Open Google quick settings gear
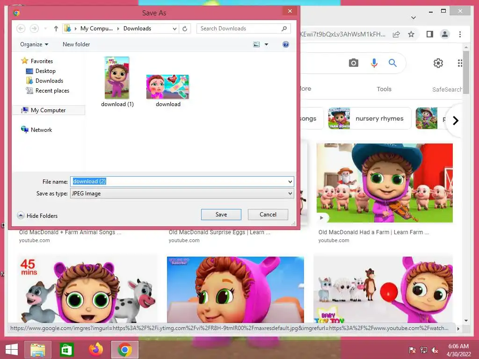Screen dimensions: 479x359 pyautogui.click(x=438, y=63)
